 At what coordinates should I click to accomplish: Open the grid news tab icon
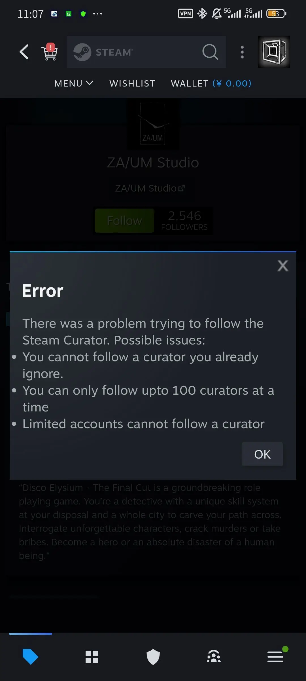[92, 657]
